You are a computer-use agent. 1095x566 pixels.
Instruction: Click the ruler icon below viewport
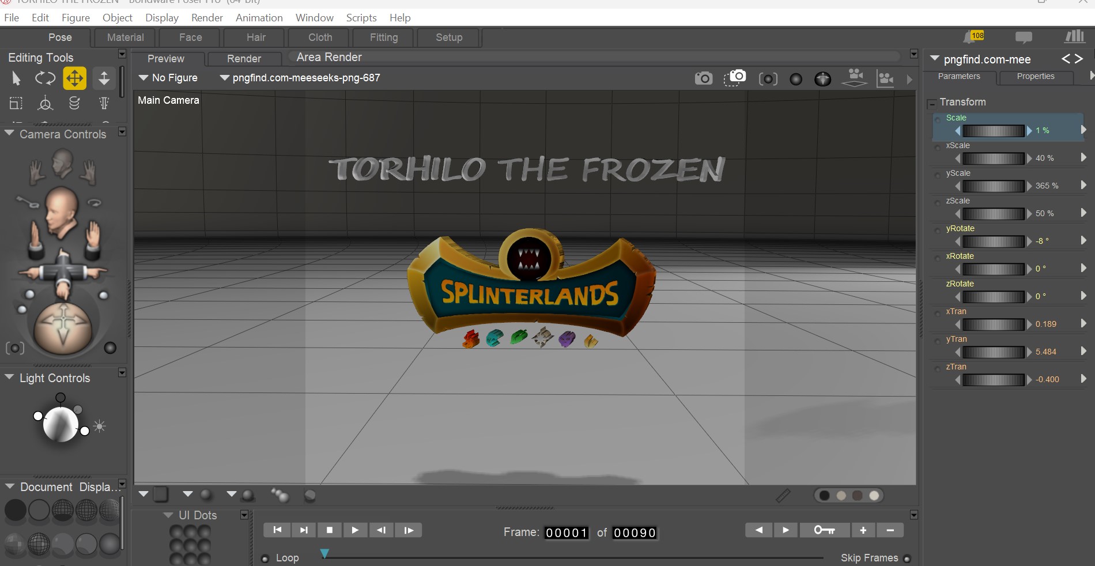pos(783,496)
